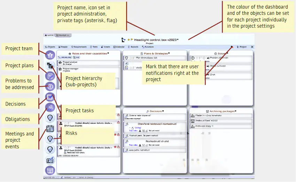296x182 pixels.
Task: Click the exclamation icon on the first issue
Action: click(193, 58)
